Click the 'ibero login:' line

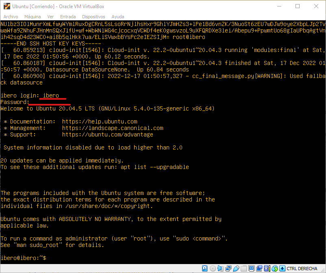point(30,95)
